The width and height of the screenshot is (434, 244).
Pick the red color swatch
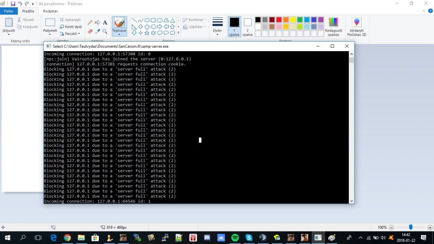[279, 20]
